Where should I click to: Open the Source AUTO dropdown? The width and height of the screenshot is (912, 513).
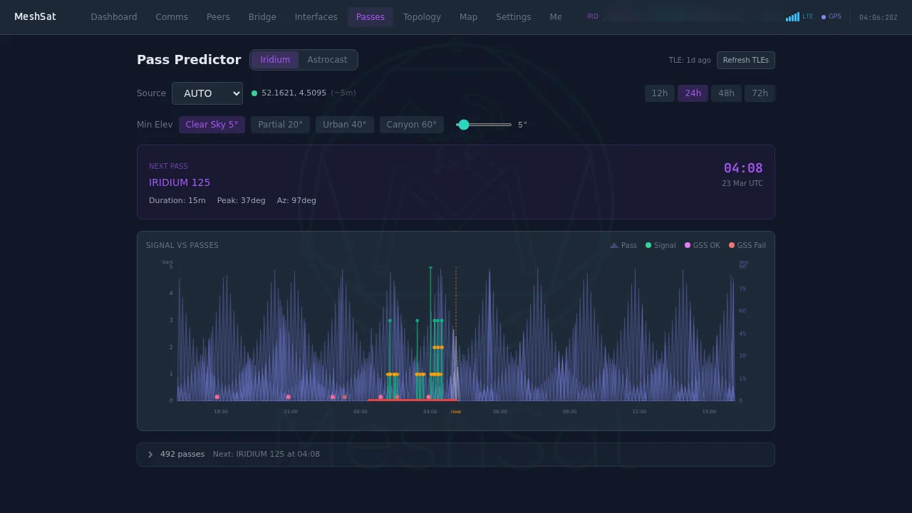207,93
